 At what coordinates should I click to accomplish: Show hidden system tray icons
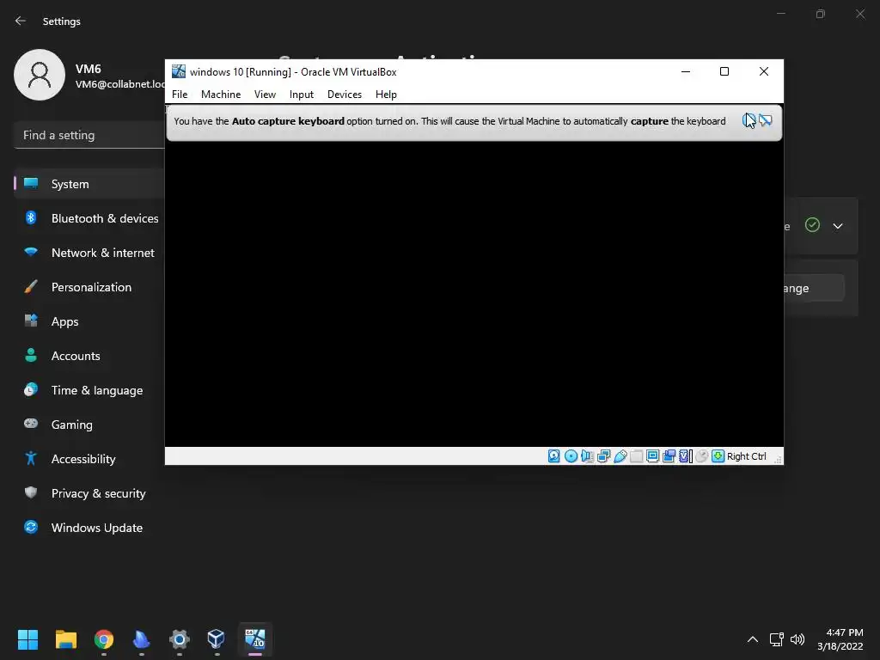point(753,639)
